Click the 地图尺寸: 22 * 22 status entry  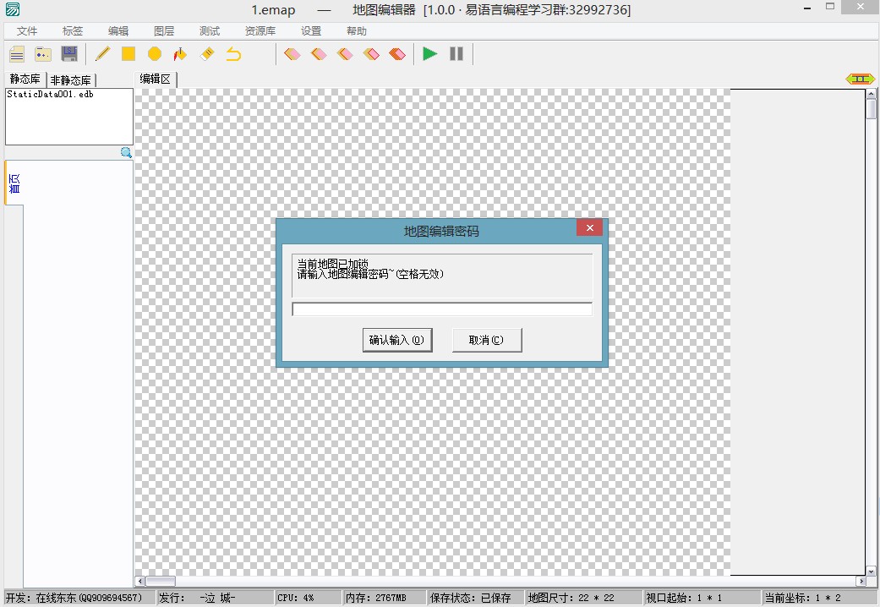coord(583,598)
